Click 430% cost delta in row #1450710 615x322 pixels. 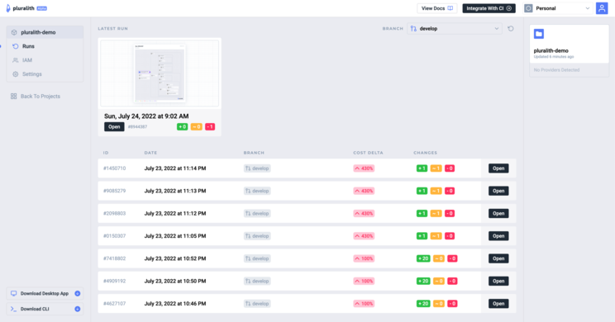(x=364, y=168)
